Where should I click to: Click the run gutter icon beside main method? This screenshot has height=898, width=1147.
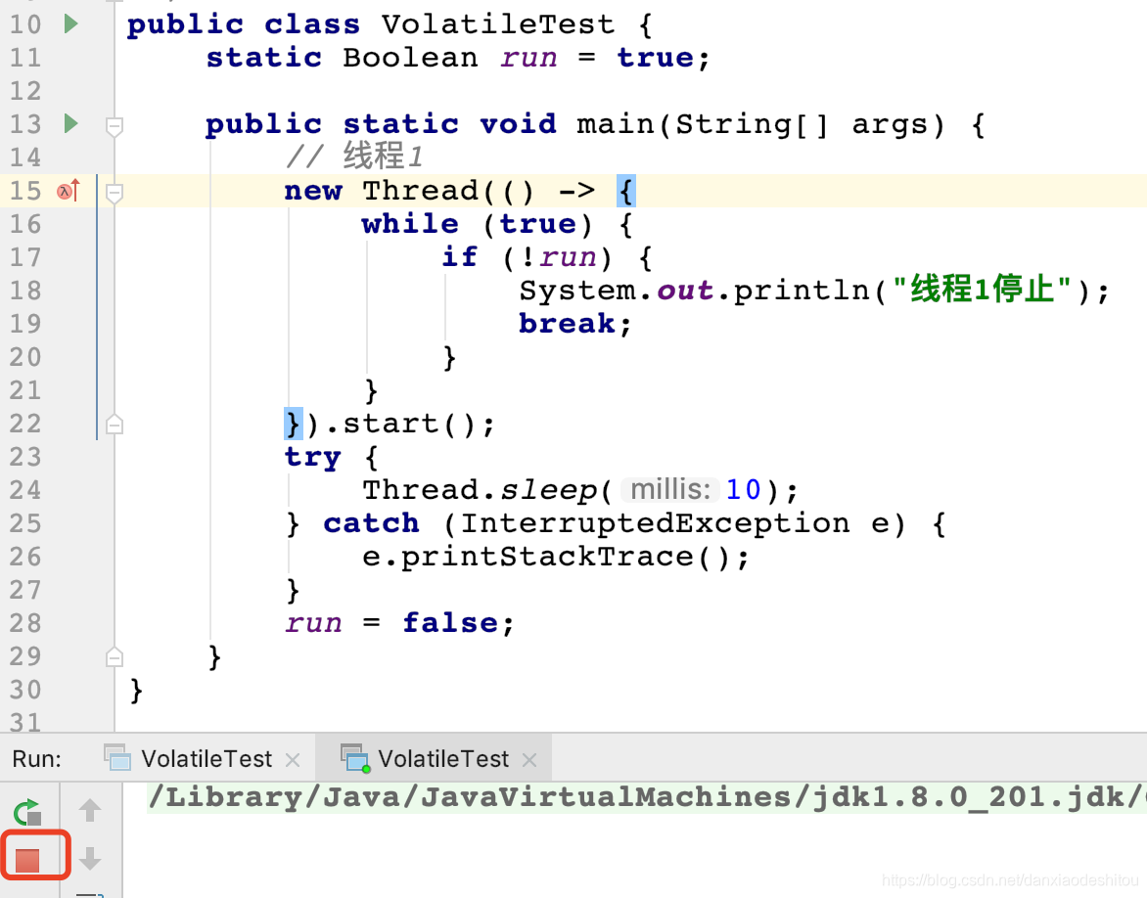pos(71,123)
